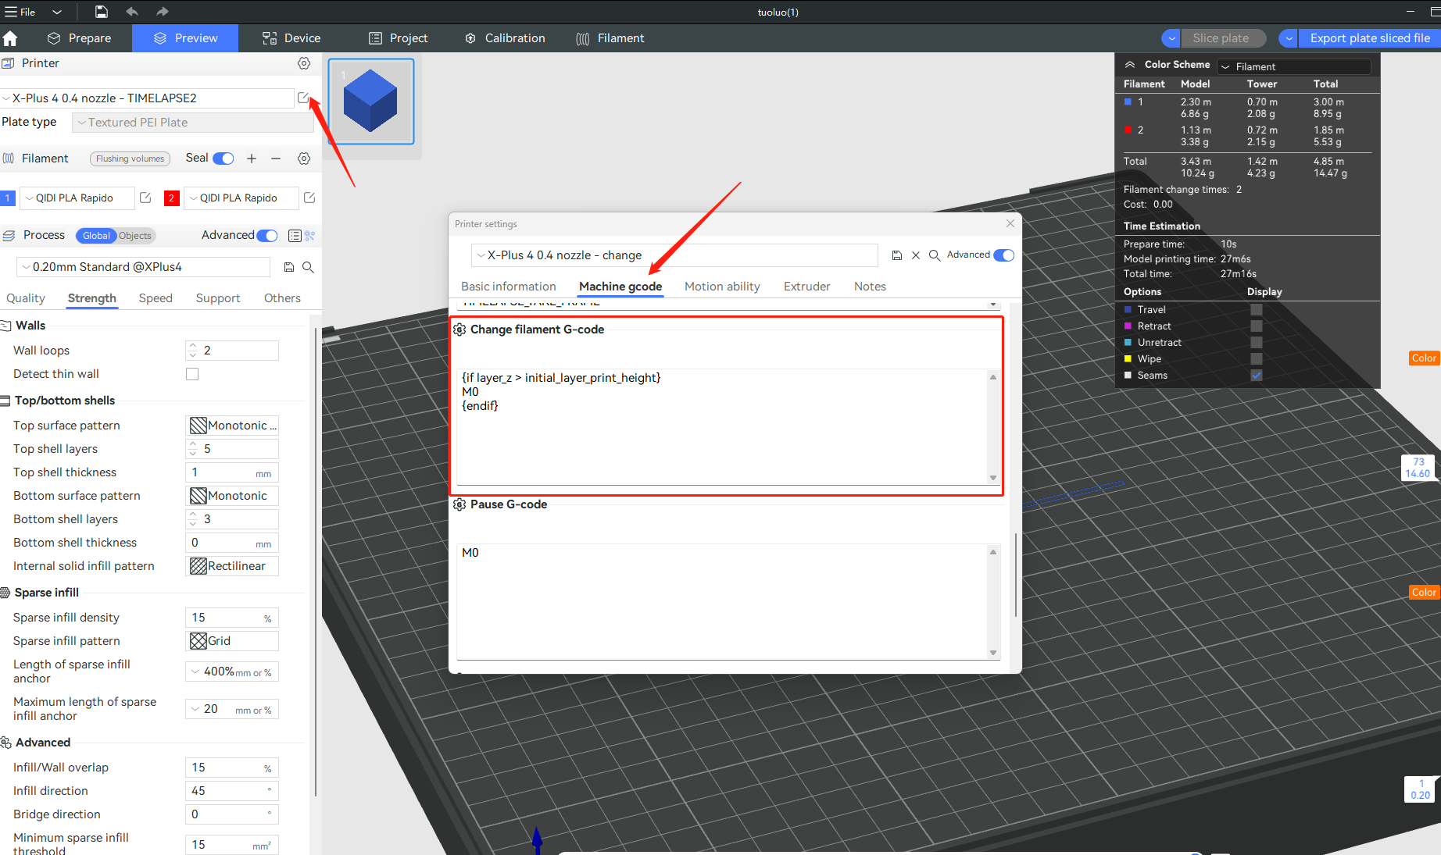Open the Printer settings gear icon

(x=304, y=63)
